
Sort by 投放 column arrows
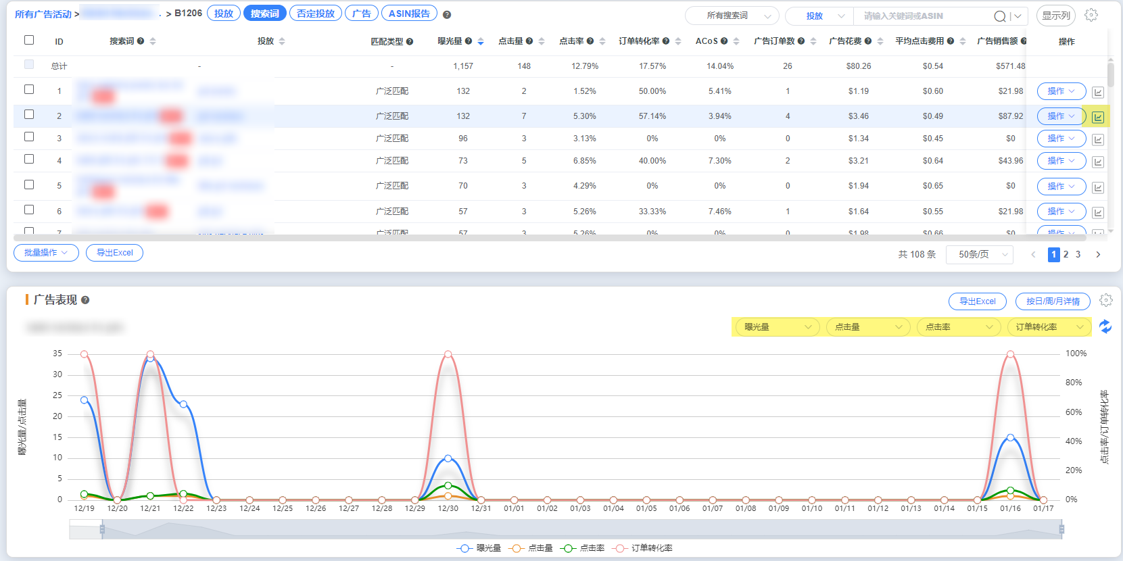[282, 41]
